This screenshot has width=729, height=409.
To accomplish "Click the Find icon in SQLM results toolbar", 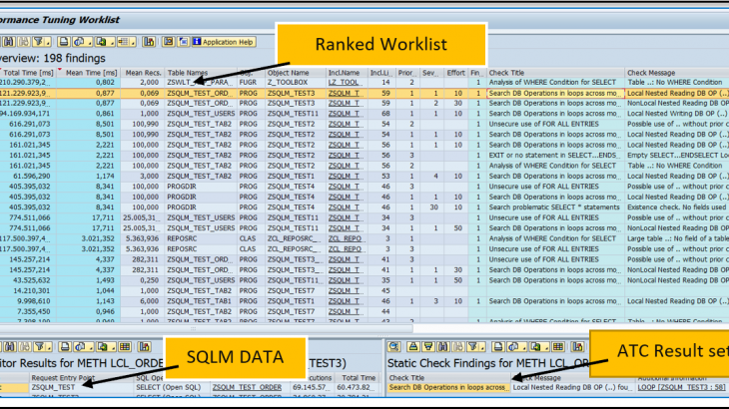I will (x=10, y=347).
